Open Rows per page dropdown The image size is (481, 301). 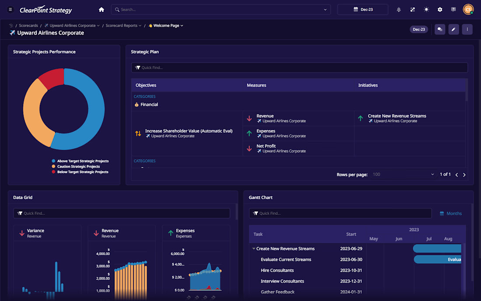[403, 174]
